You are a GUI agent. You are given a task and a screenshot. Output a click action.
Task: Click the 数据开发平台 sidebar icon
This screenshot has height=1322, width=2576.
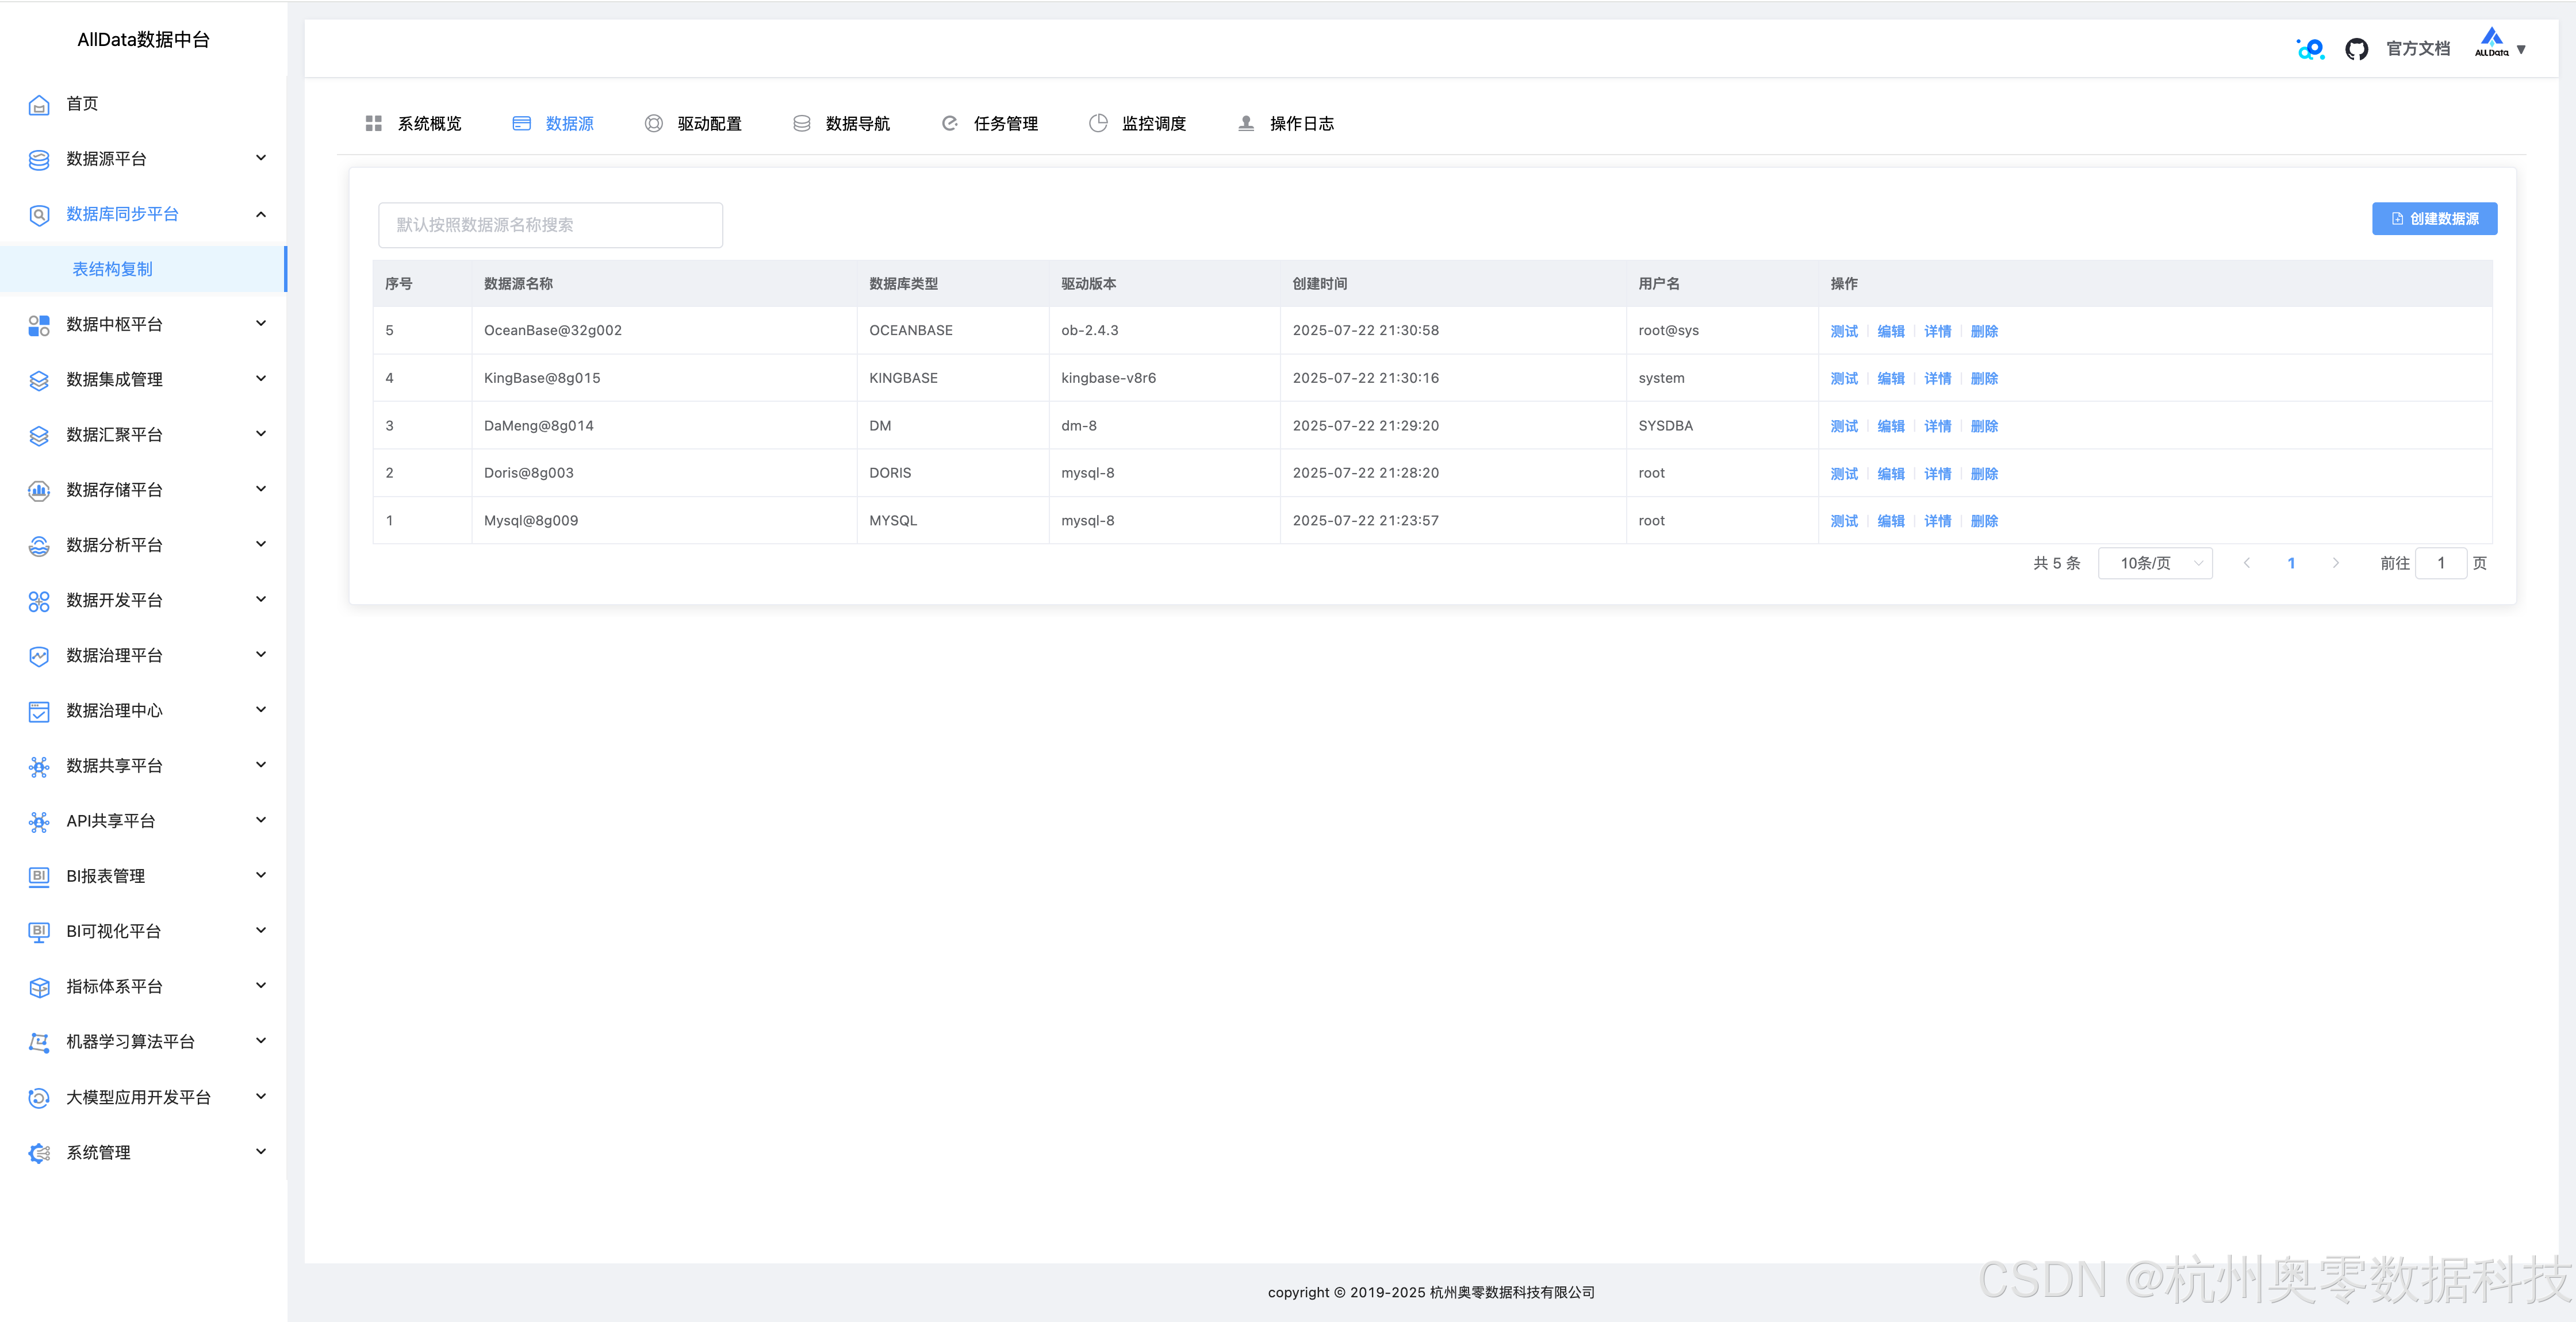click(x=39, y=601)
